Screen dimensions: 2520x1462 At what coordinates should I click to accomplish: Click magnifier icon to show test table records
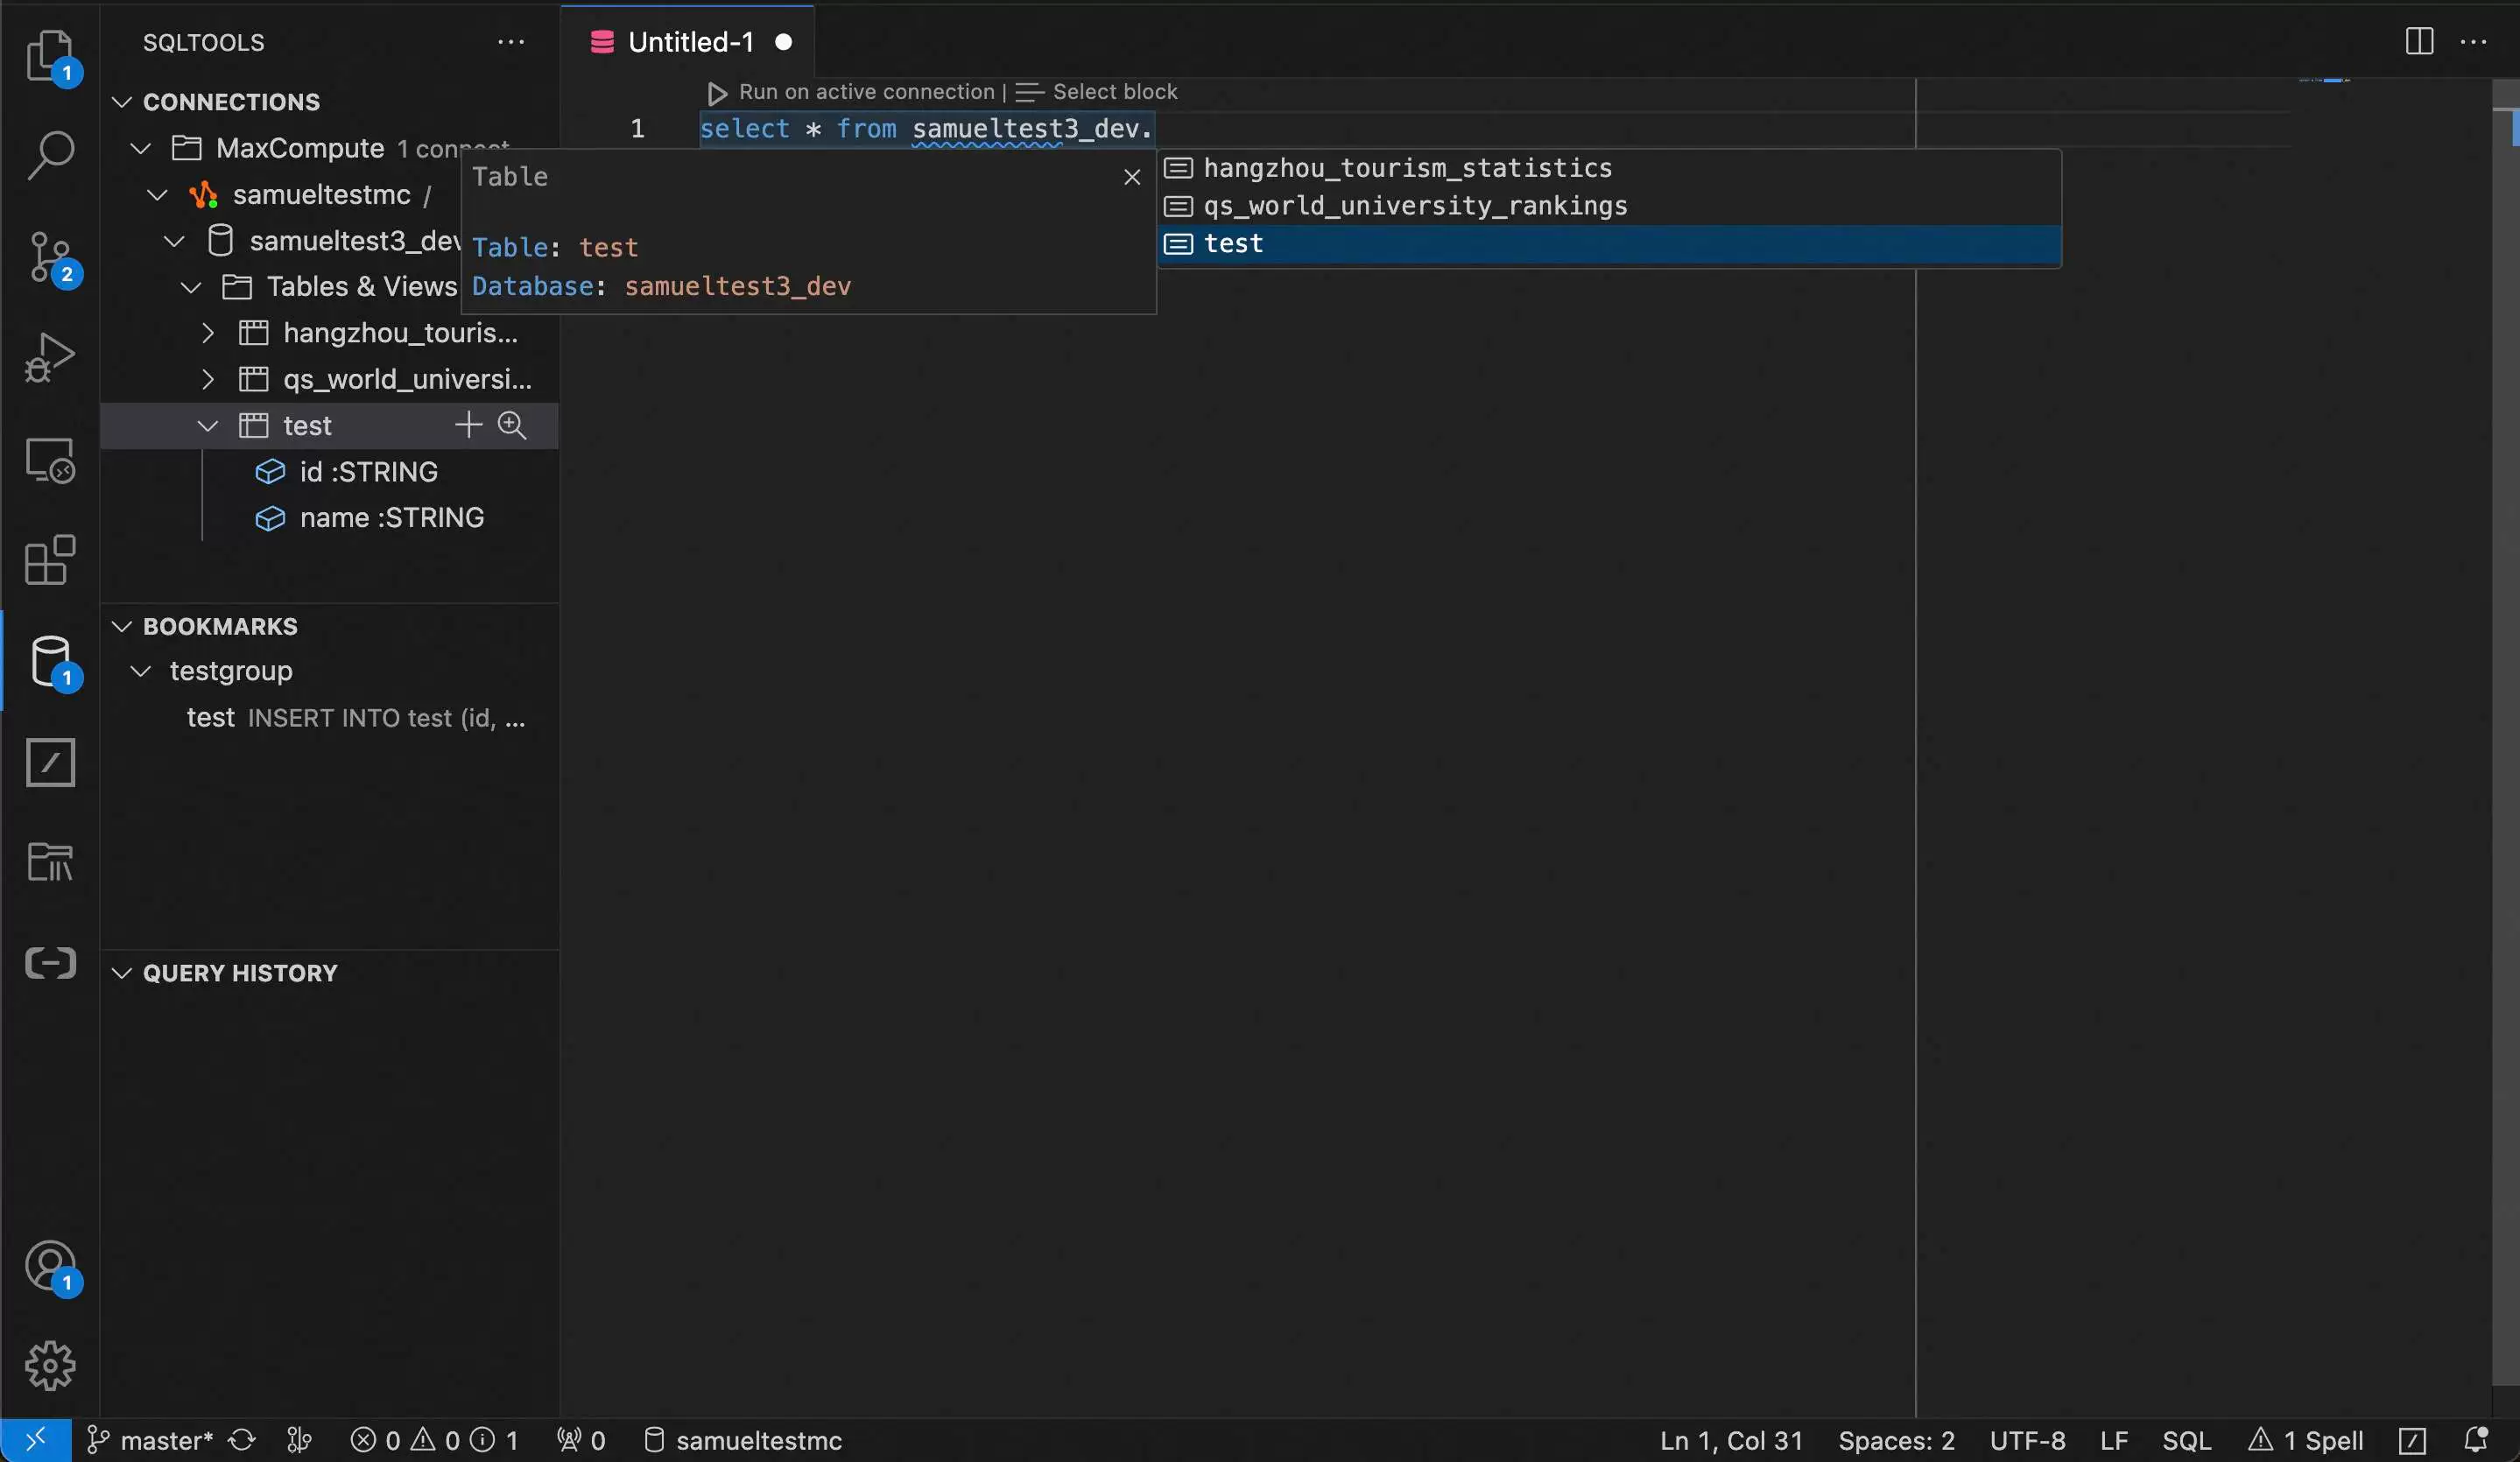click(512, 426)
